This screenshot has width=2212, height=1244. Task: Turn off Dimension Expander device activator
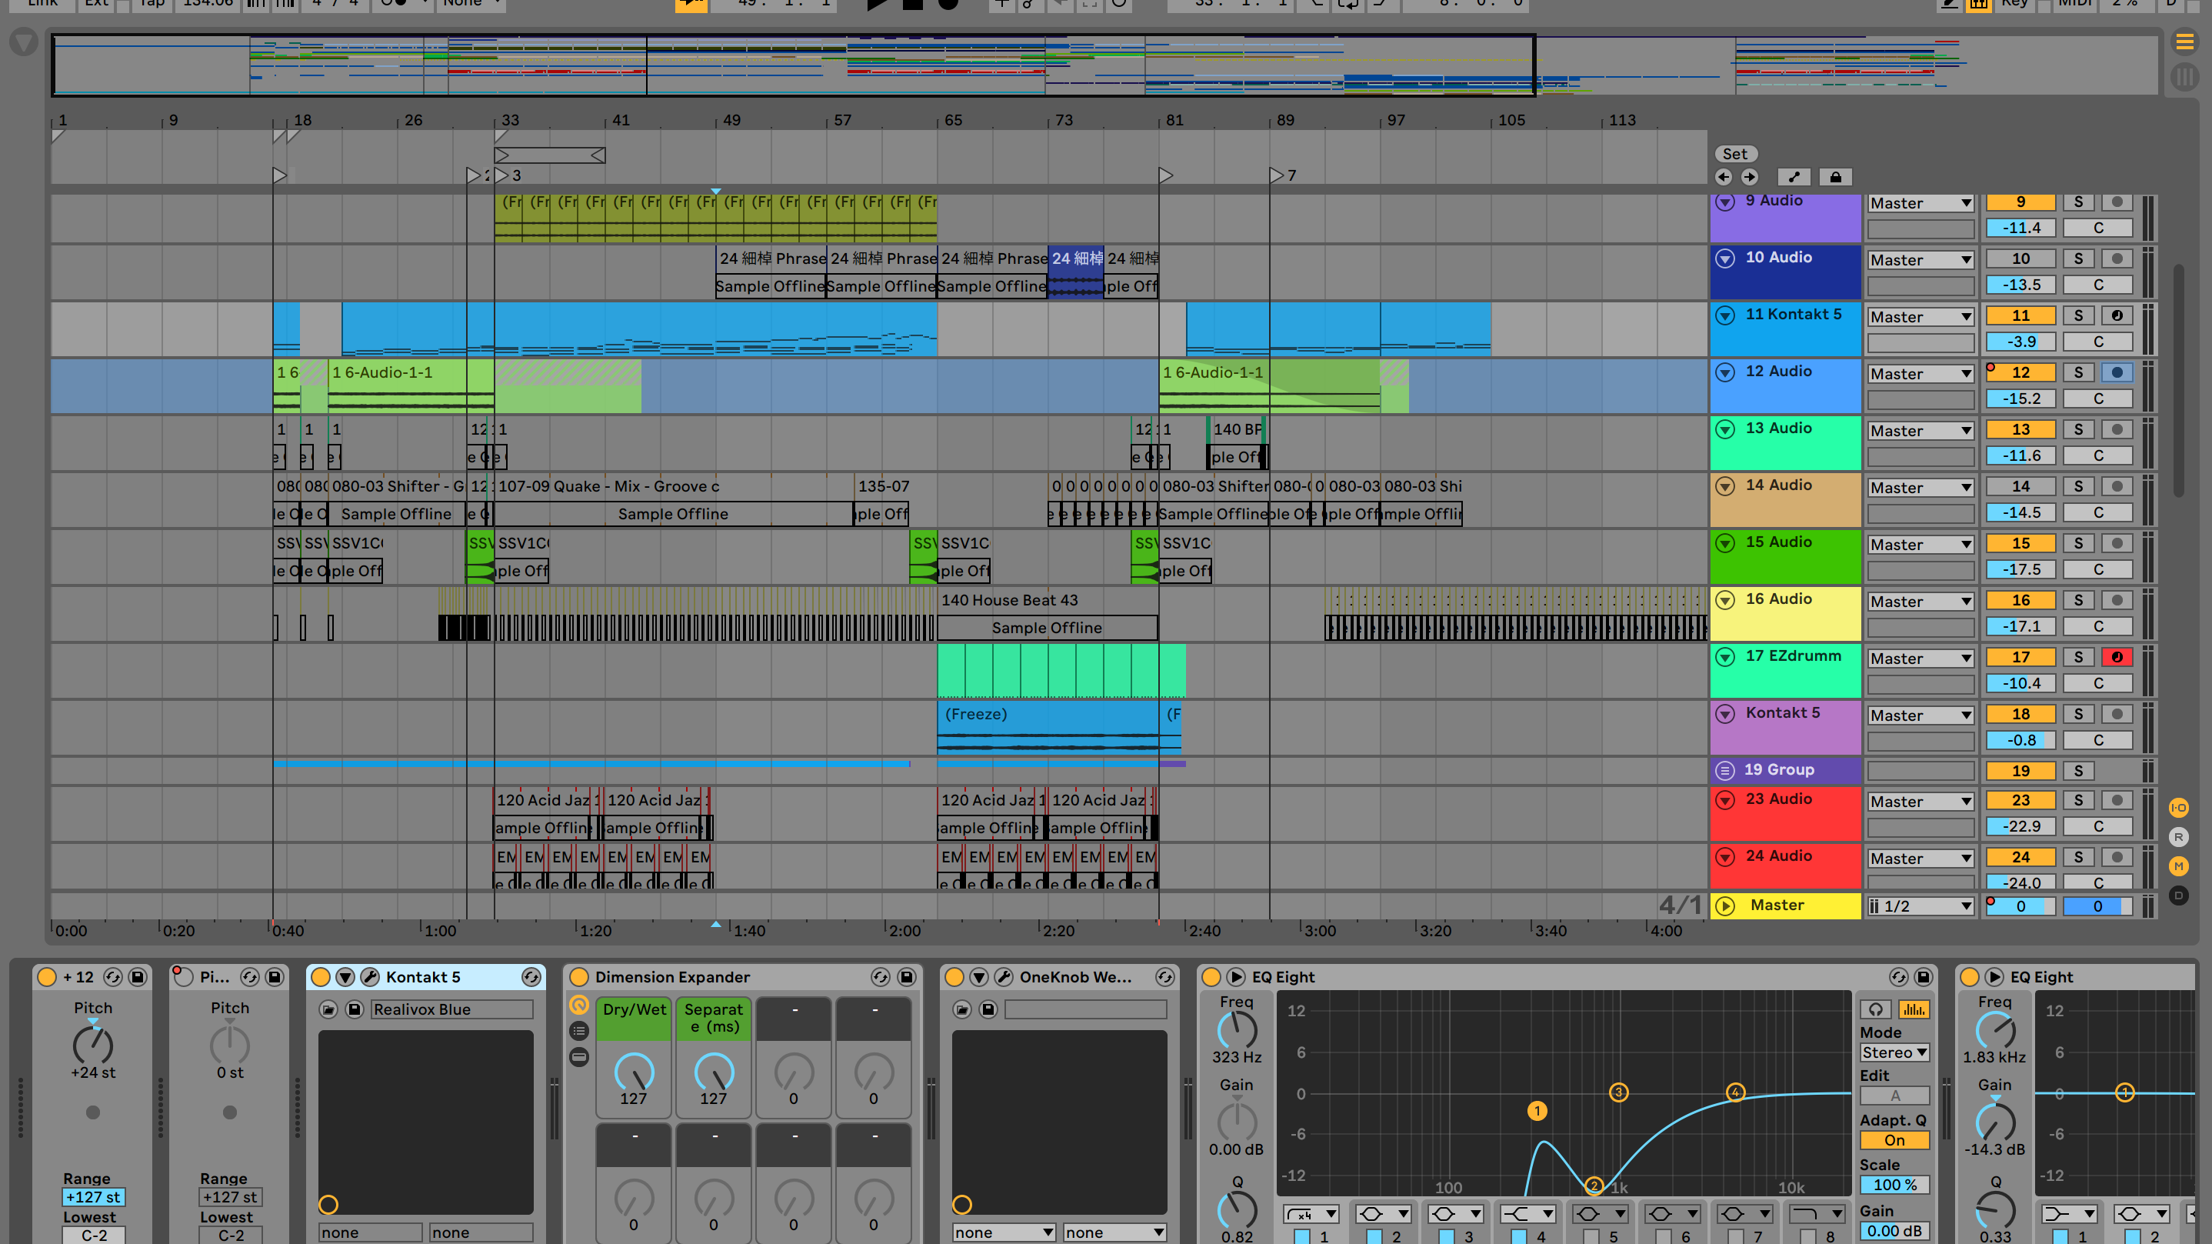[x=580, y=977]
